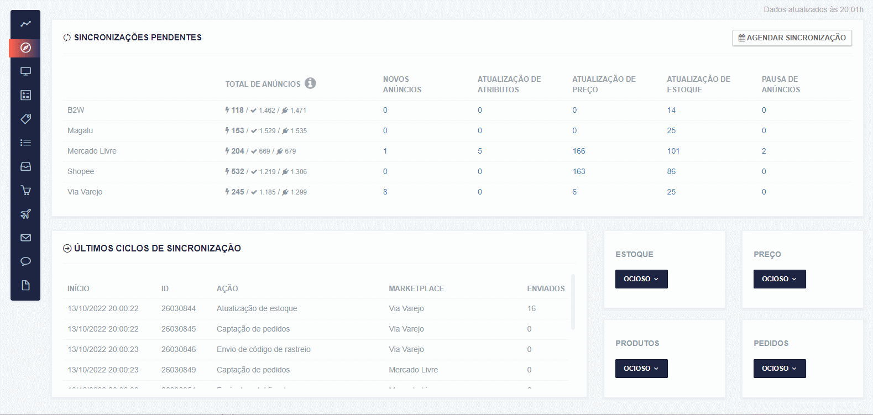Screen dimensions: 873x415
Task: Click sync cycle ID 26030849
Action: [x=179, y=370]
